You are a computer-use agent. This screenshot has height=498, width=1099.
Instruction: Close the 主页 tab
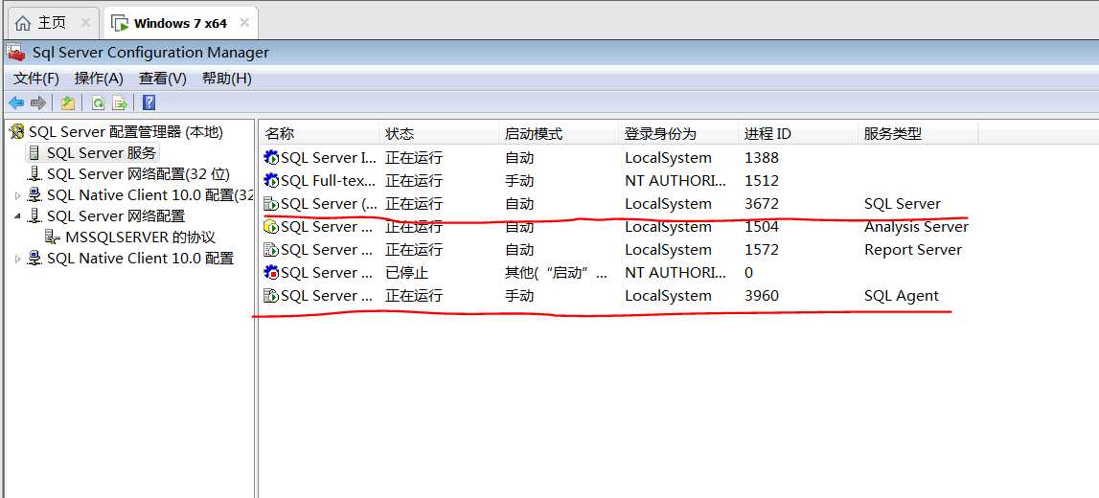click(85, 23)
